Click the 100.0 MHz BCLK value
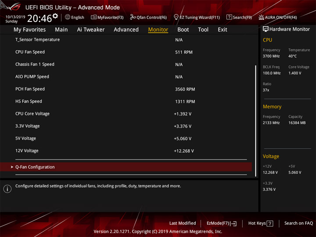316x237 pixels. point(272,73)
